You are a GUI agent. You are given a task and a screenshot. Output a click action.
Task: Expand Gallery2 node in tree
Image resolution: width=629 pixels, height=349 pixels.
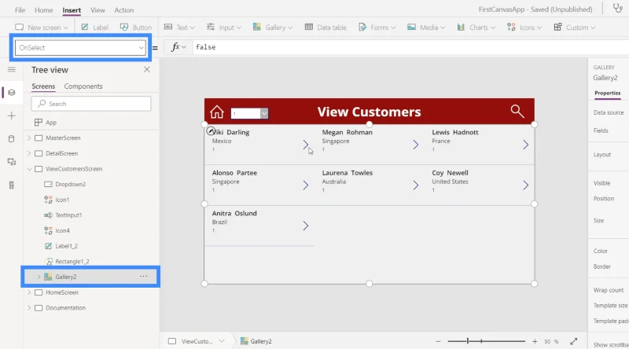[x=39, y=277]
